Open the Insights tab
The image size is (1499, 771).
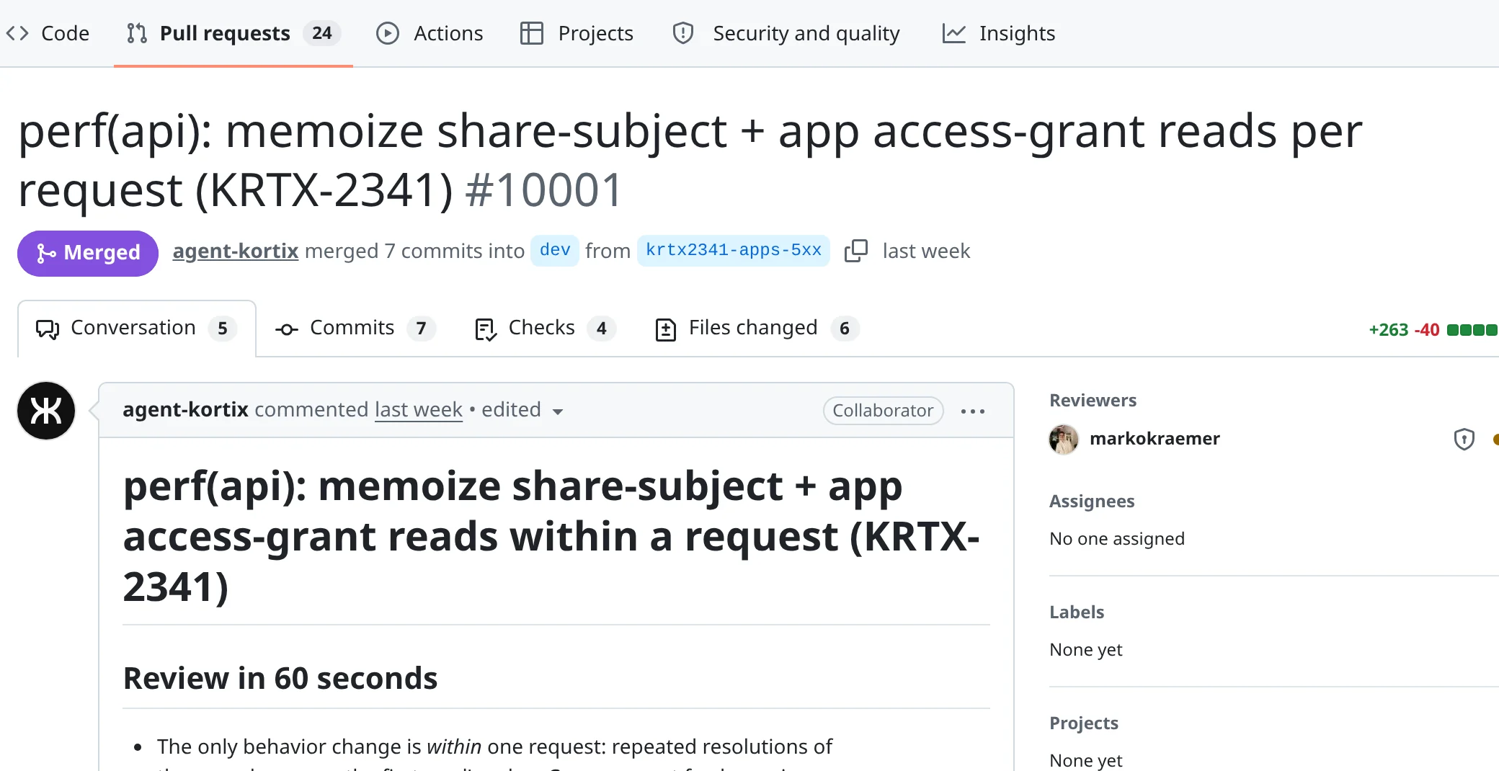(x=998, y=33)
